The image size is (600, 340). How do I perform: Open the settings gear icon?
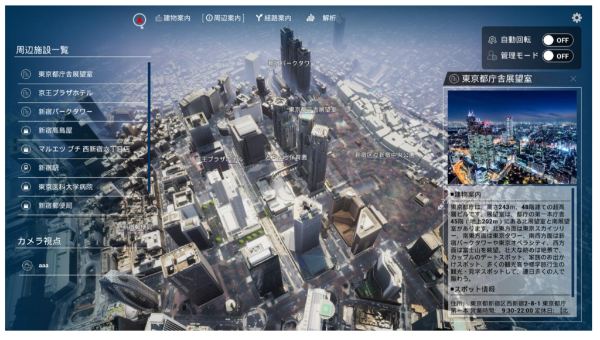[x=577, y=18]
